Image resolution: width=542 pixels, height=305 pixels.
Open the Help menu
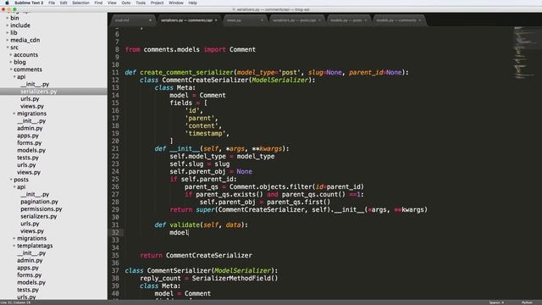(x=192, y=3)
